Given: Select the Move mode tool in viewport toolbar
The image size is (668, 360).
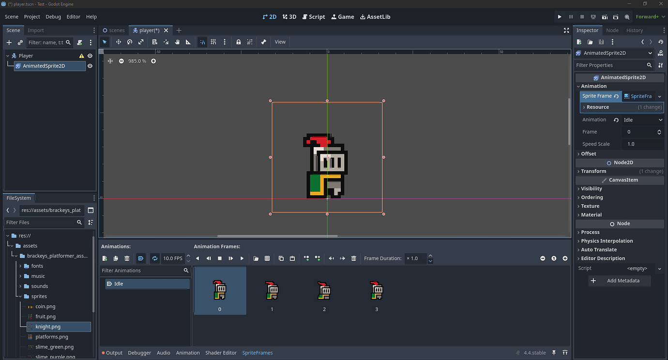Looking at the screenshot, I should (118, 42).
